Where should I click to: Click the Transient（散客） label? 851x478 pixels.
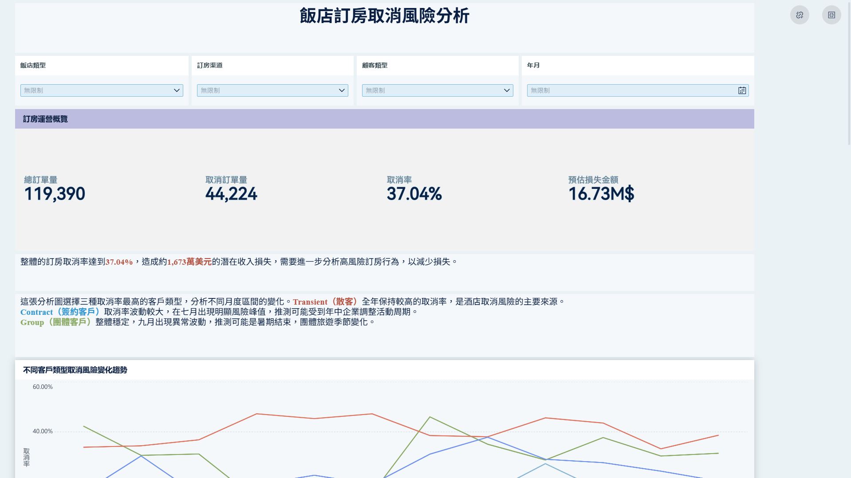[x=326, y=302]
